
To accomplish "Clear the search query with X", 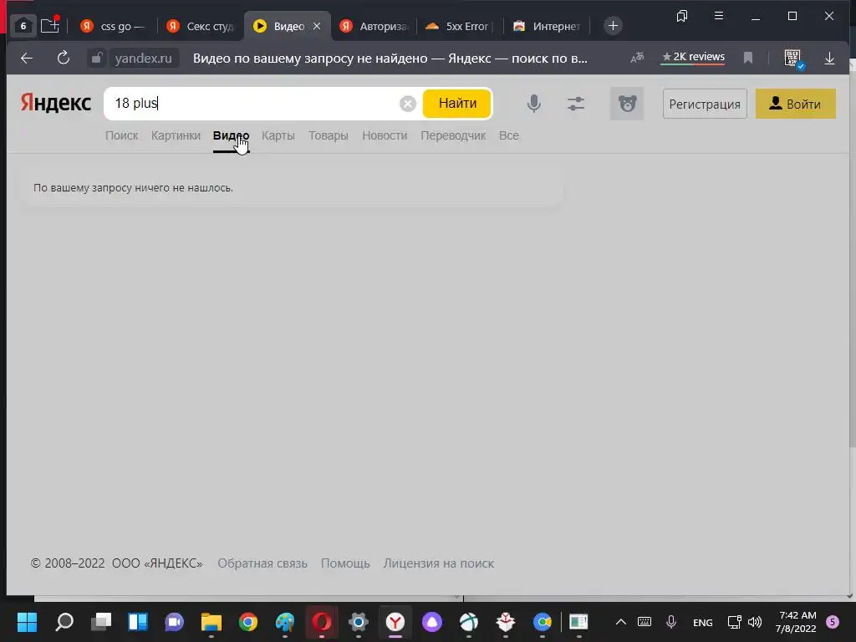I will coord(407,103).
